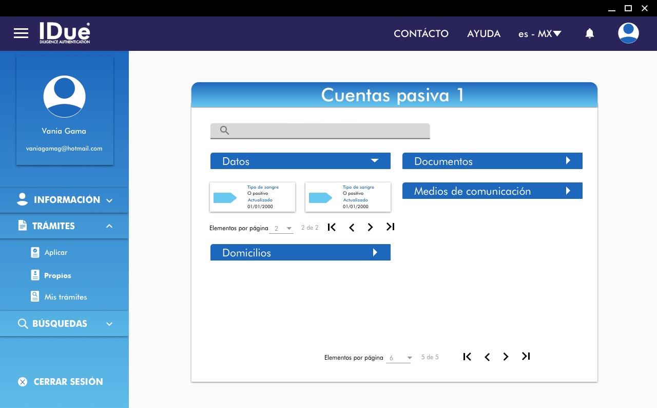Screen dimensions: 657x408
Task: Open the es - MX language dropdown
Action: 540,34
